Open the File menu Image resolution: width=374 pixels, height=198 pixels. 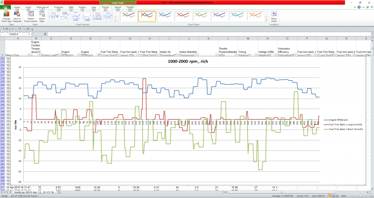point(6,7)
